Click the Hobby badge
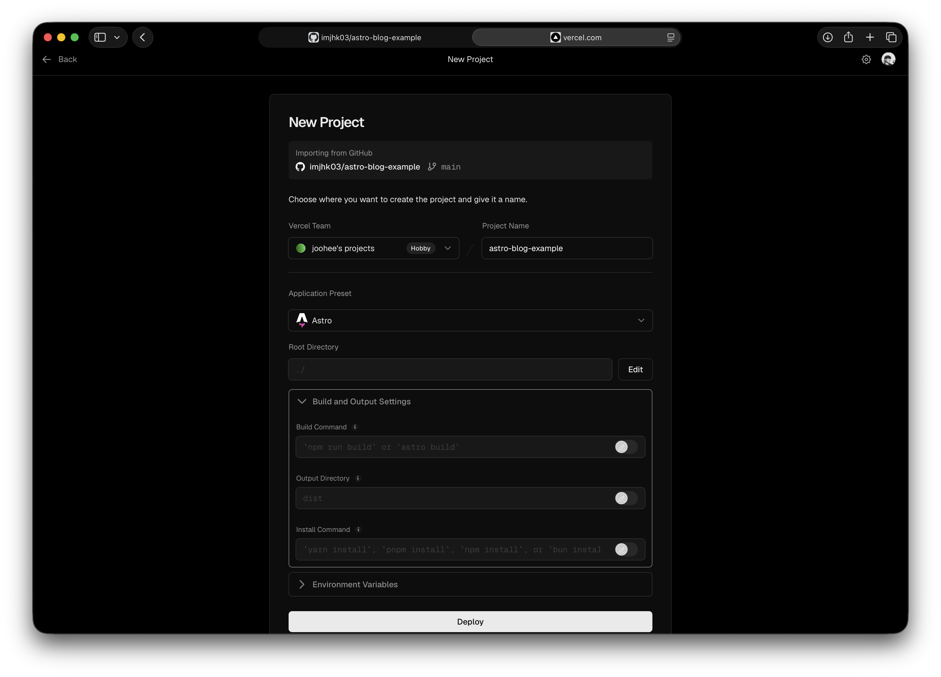Viewport: 941px width, 677px height. coord(420,248)
